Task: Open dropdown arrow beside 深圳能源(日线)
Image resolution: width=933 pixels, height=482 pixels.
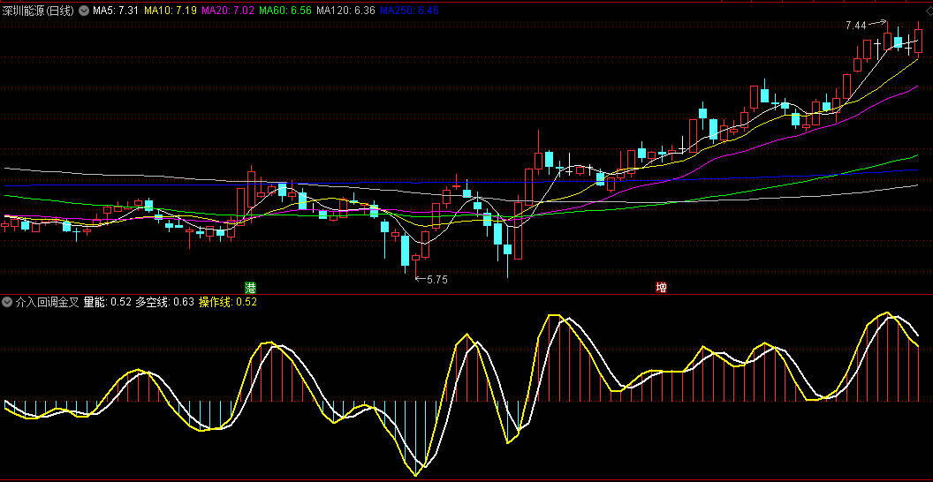Action: [84, 11]
